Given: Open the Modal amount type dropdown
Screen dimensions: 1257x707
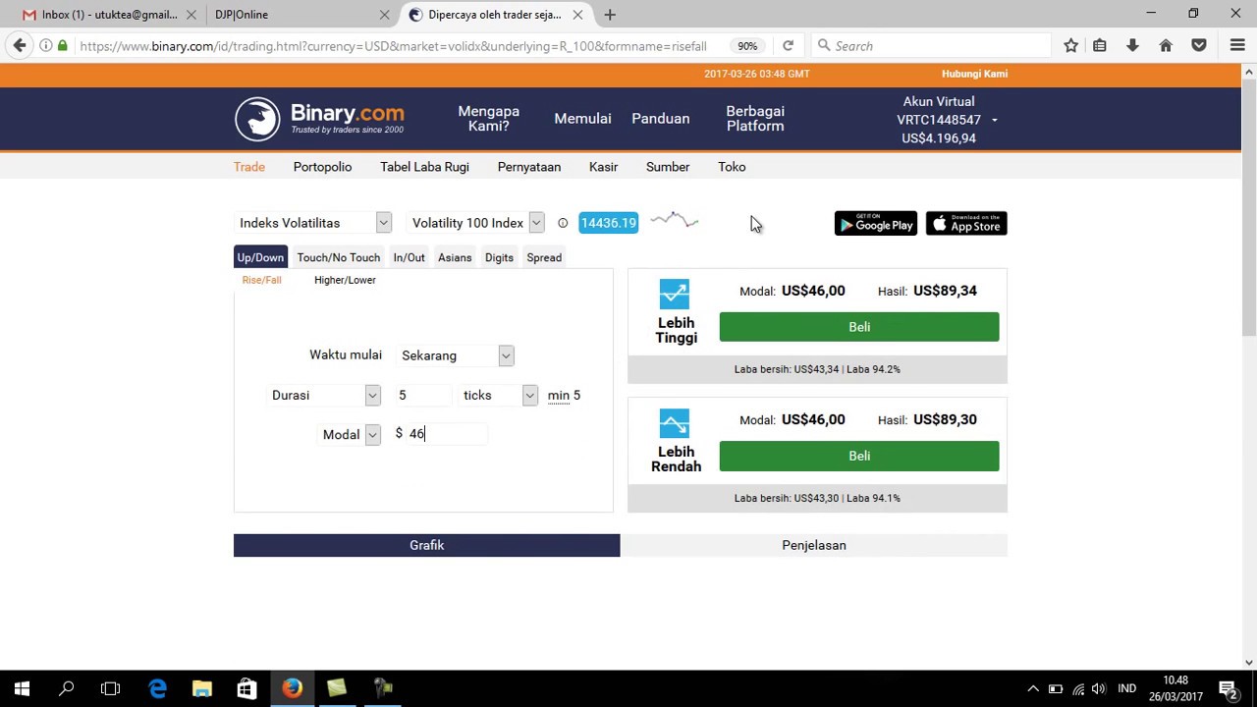Looking at the screenshot, I should click(x=350, y=434).
